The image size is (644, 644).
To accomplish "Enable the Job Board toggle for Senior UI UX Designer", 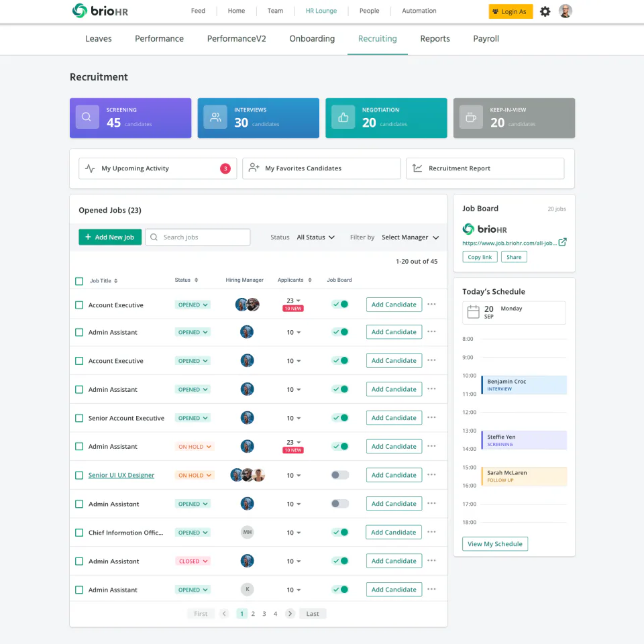I will (339, 475).
